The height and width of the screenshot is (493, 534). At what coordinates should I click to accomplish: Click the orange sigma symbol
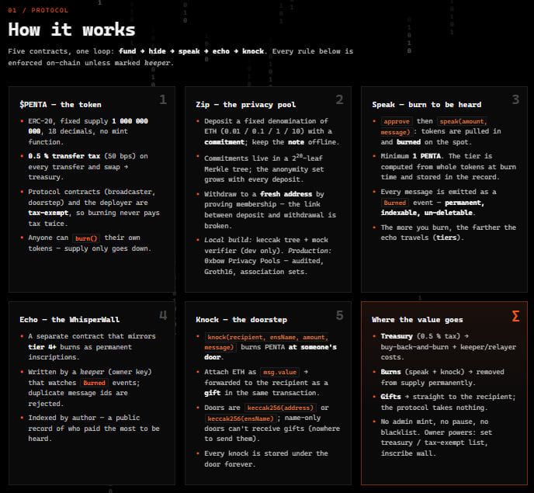pyautogui.click(x=515, y=316)
